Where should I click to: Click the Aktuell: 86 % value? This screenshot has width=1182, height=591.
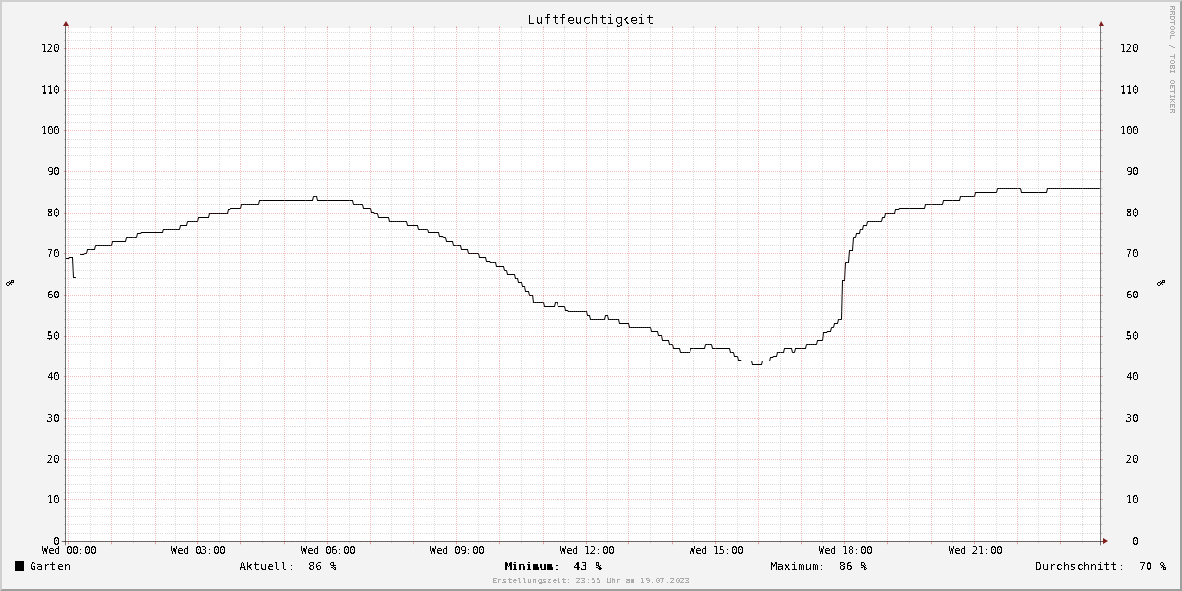(x=288, y=566)
